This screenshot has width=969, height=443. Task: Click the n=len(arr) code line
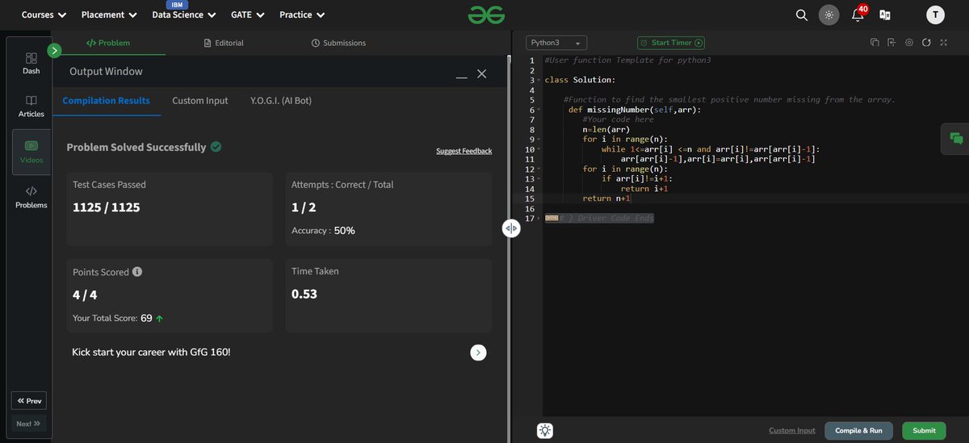tap(606, 129)
